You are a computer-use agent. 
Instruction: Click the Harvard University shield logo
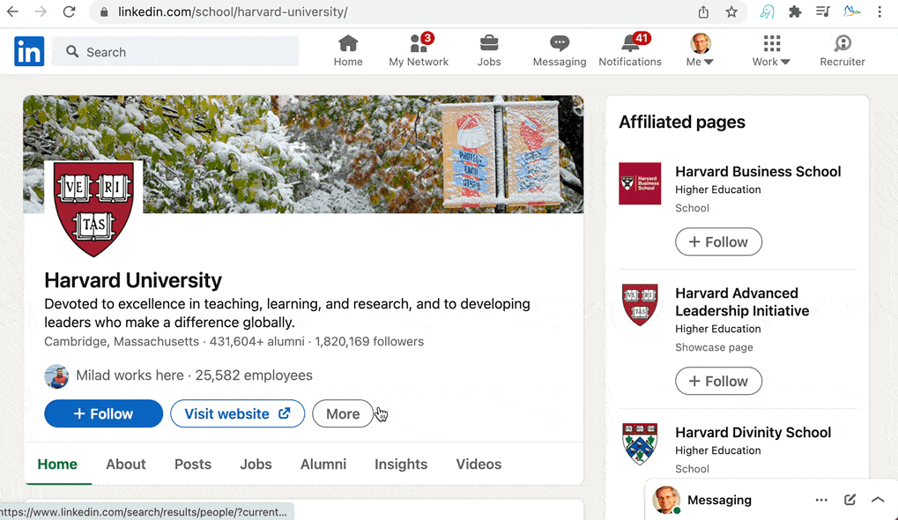coord(94,209)
